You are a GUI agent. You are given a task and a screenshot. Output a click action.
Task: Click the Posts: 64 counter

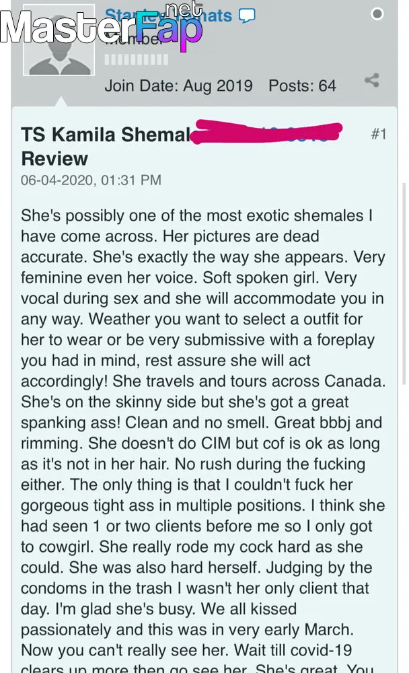(302, 85)
